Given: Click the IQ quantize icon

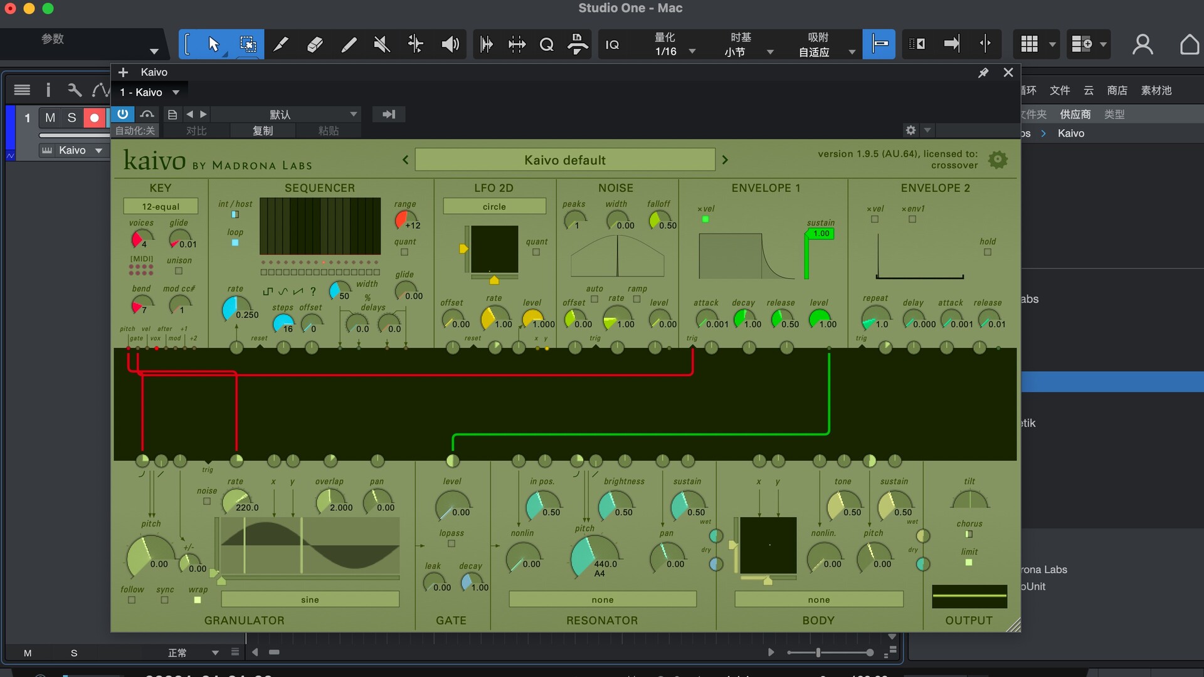Looking at the screenshot, I should click(x=612, y=45).
